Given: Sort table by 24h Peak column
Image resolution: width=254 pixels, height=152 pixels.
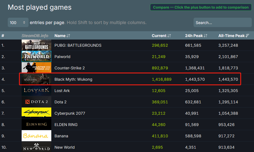Looking at the screenshot, I should click(196, 36).
